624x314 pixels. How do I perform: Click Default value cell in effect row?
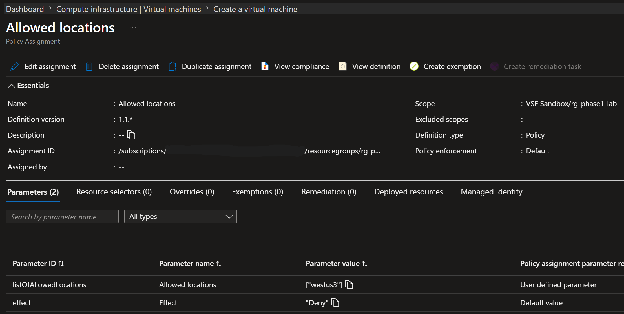541,303
